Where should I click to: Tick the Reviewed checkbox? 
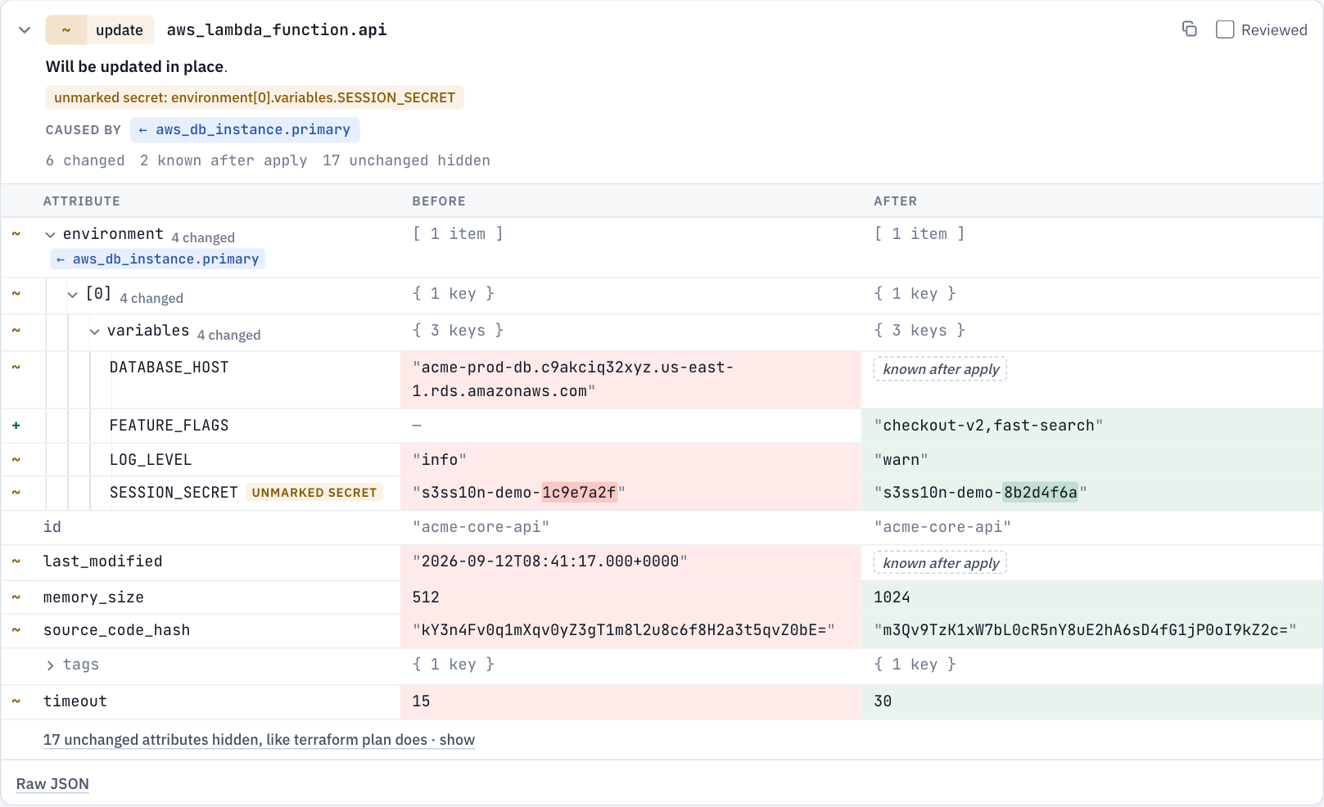pos(1225,29)
